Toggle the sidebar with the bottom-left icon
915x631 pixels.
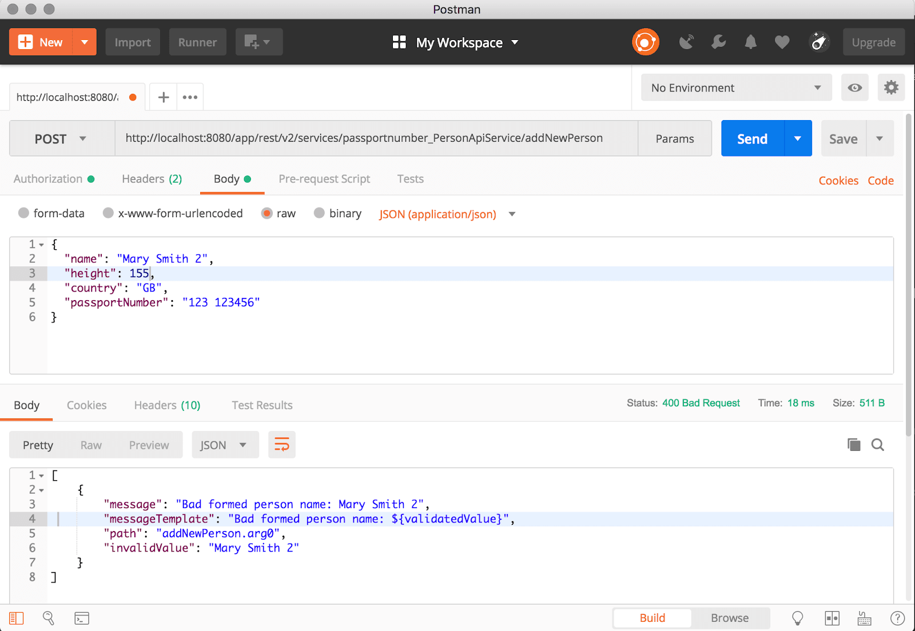point(16,618)
